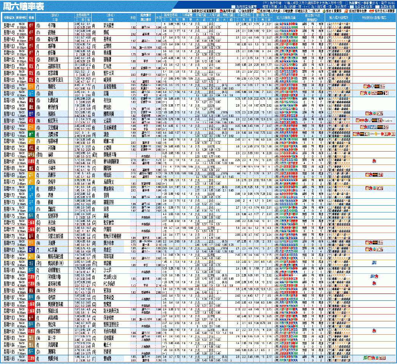Click the now 714 channel logo in 南特 row
Image resolution: width=397 pixels, height=364 pixels.
(x=383, y=93)
